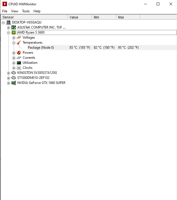Click the CPUID HWMonitor window title
The height and width of the screenshot is (200, 177).
[22, 4]
